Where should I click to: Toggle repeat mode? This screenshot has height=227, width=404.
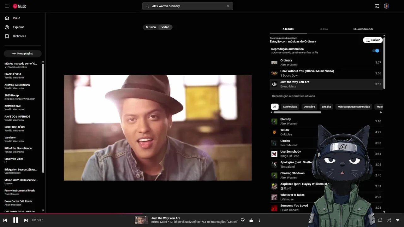click(x=380, y=220)
